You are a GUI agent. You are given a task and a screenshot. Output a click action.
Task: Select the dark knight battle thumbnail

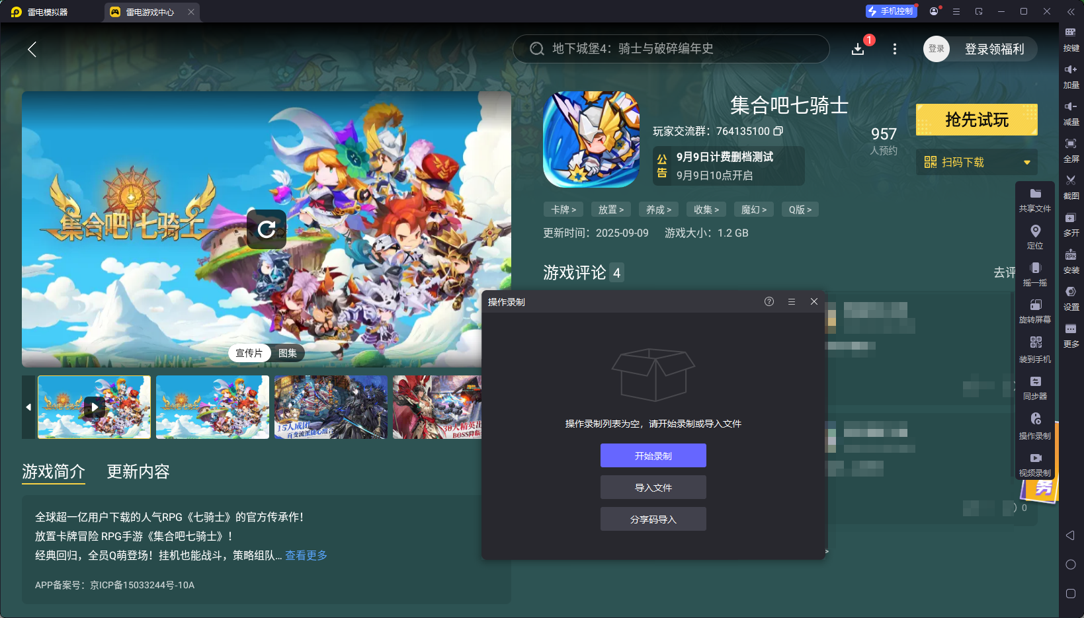pos(331,407)
